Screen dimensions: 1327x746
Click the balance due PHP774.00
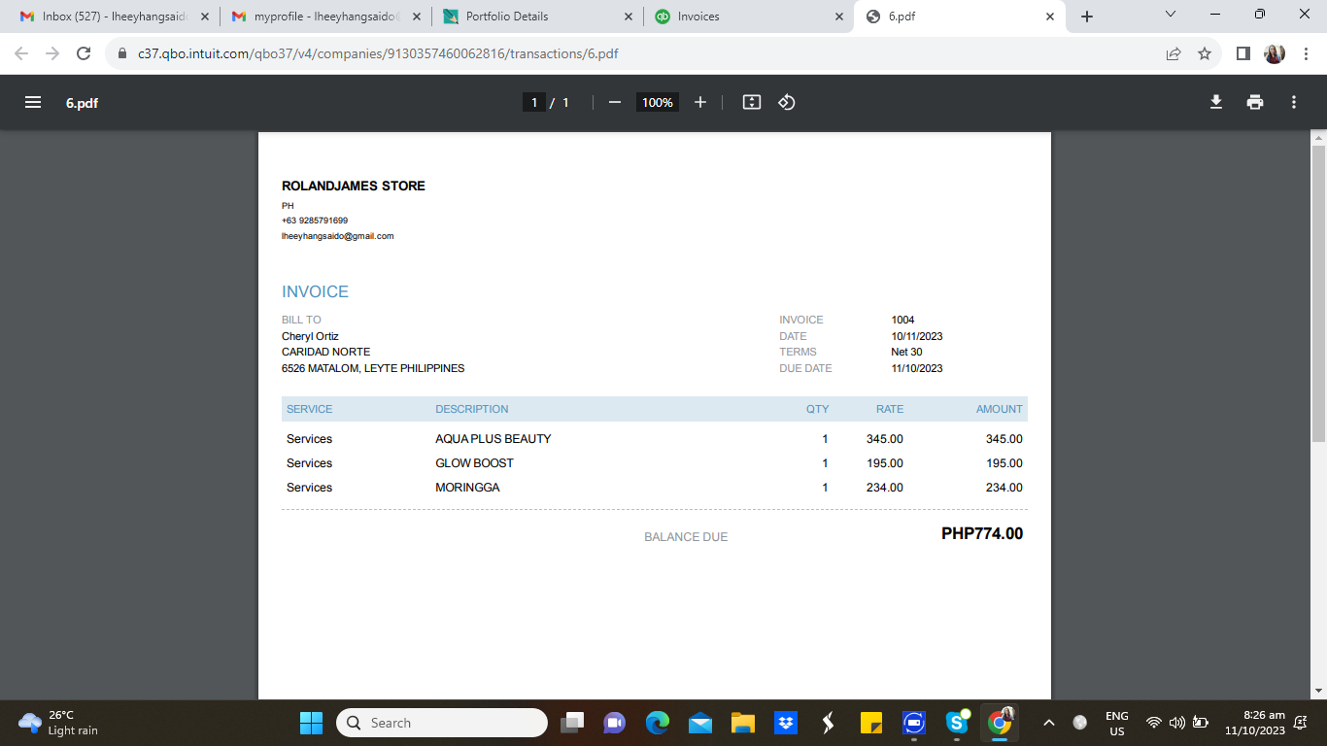pyautogui.click(x=982, y=533)
